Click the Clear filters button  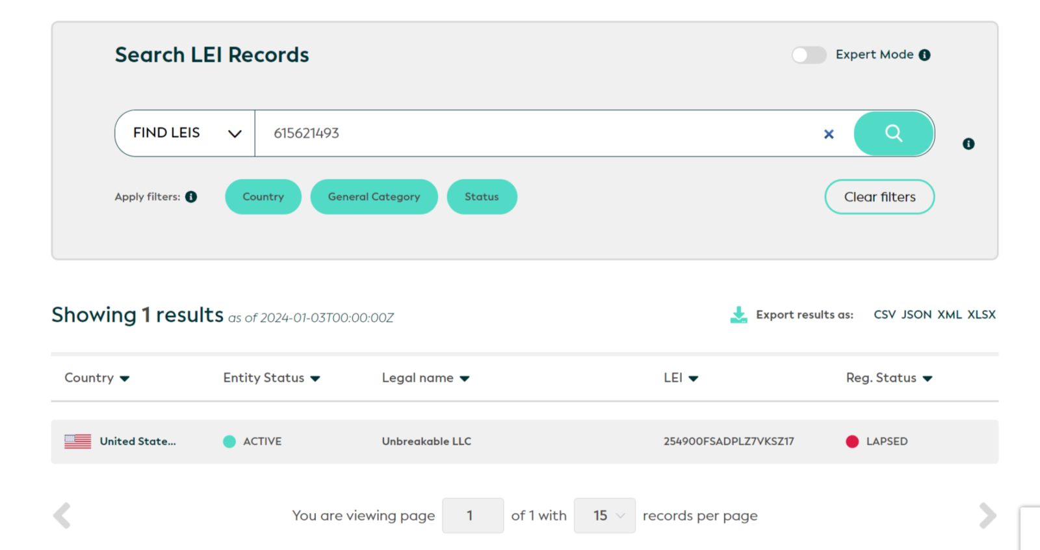[x=879, y=197]
